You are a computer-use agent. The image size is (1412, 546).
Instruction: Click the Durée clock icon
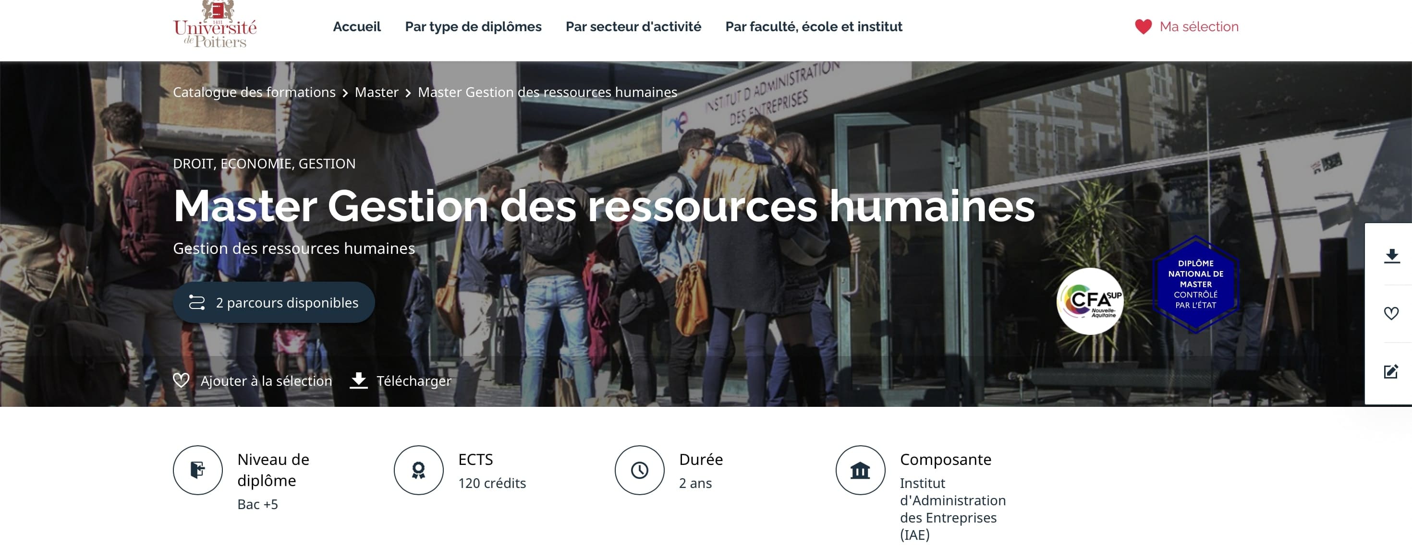640,470
